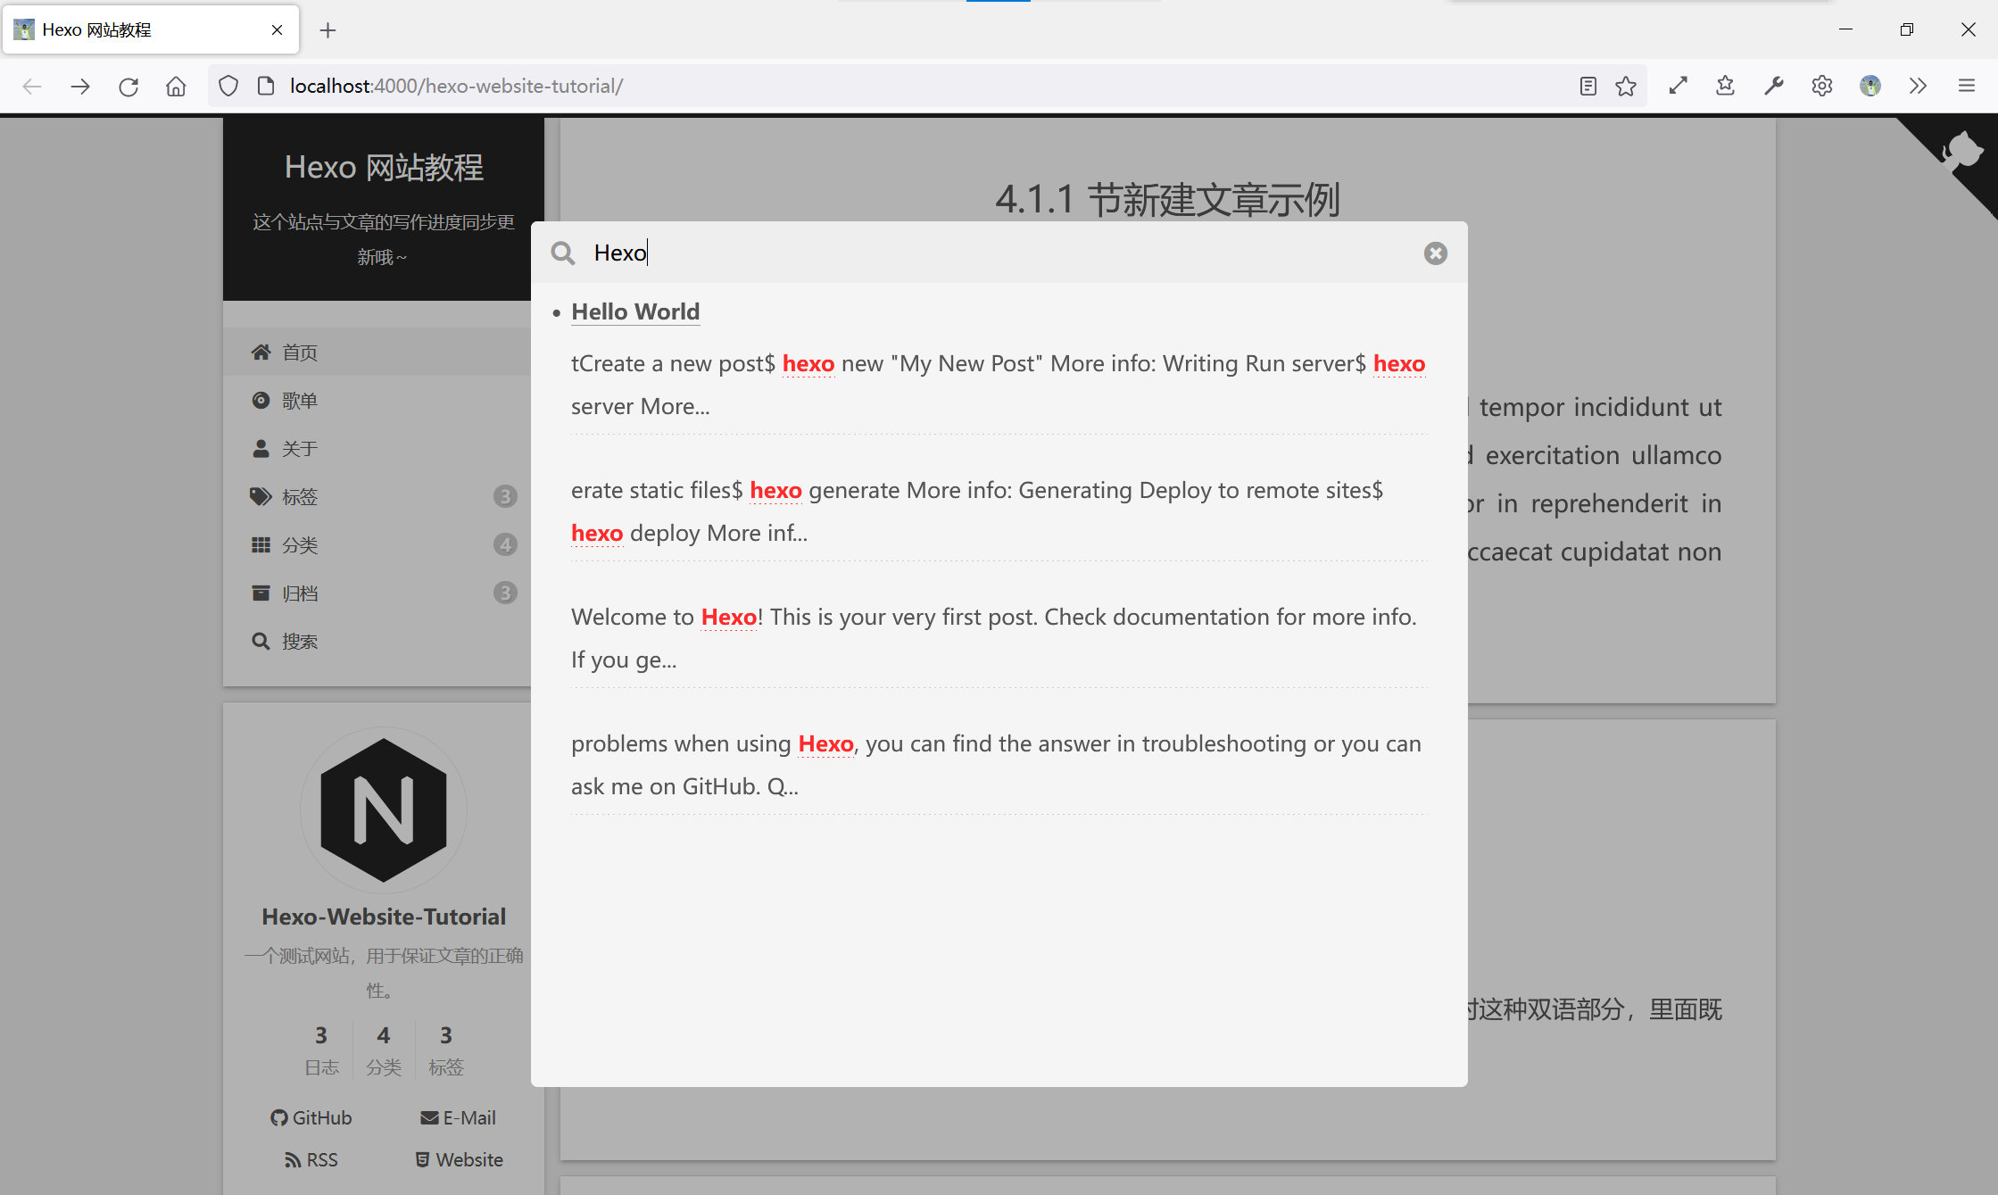
Task: Open the 歌单 playlist menu item
Action: [x=300, y=401]
